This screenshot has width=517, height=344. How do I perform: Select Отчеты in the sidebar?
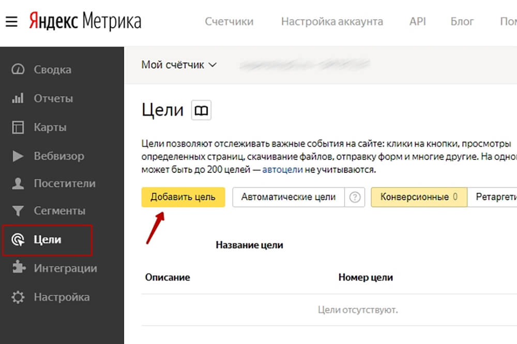pos(53,99)
